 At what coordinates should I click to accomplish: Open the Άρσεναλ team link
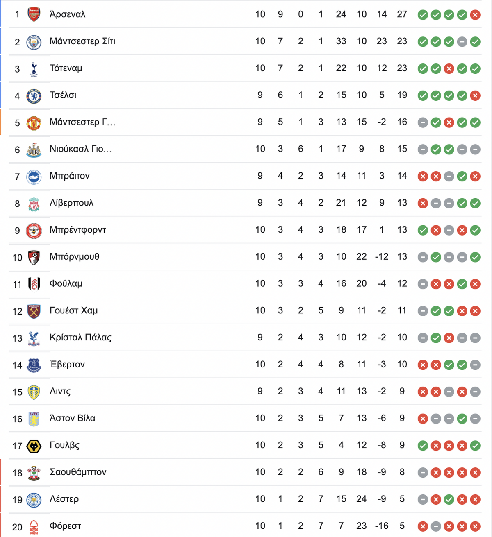coord(67,14)
